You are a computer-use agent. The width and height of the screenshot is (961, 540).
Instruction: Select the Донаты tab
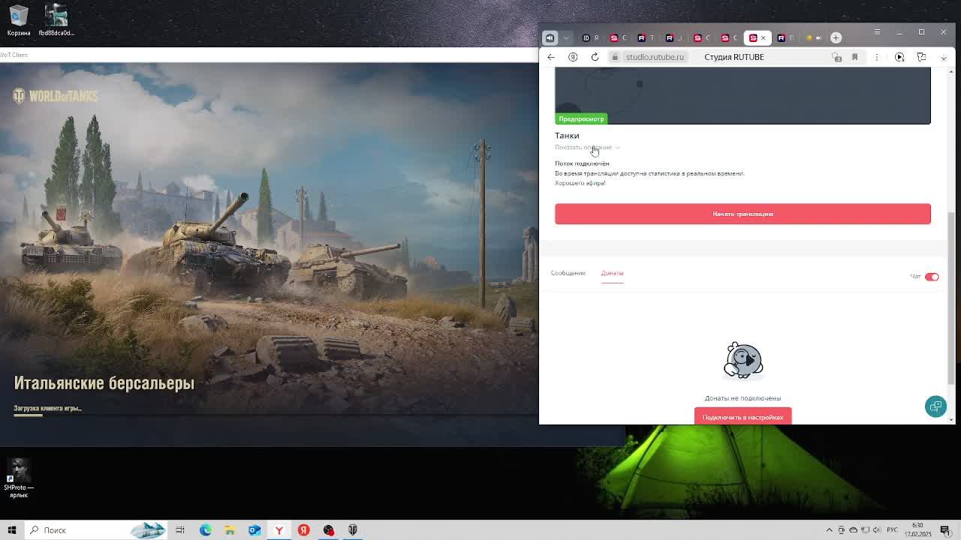(x=612, y=273)
